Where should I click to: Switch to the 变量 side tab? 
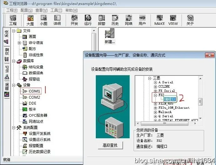tap(7, 54)
